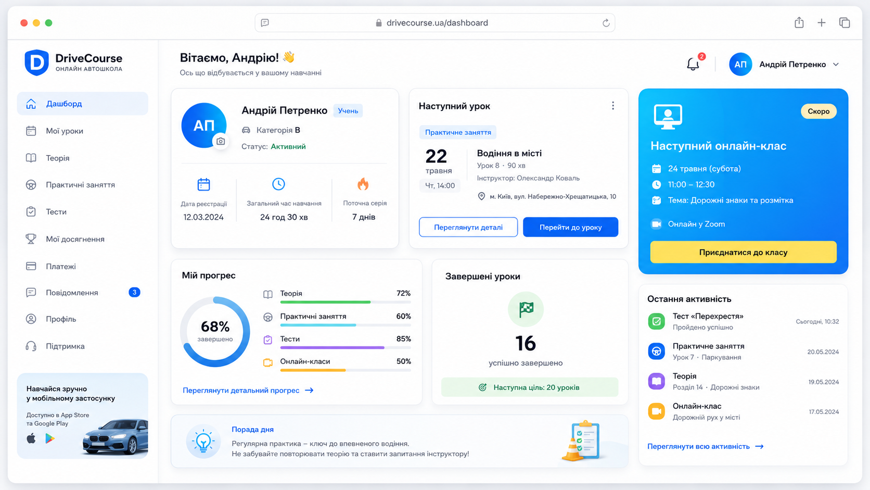Click the Тести 85% progress bar
Image resolution: width=870 pixels, height=490 pixels.
[x=346, y=347]
